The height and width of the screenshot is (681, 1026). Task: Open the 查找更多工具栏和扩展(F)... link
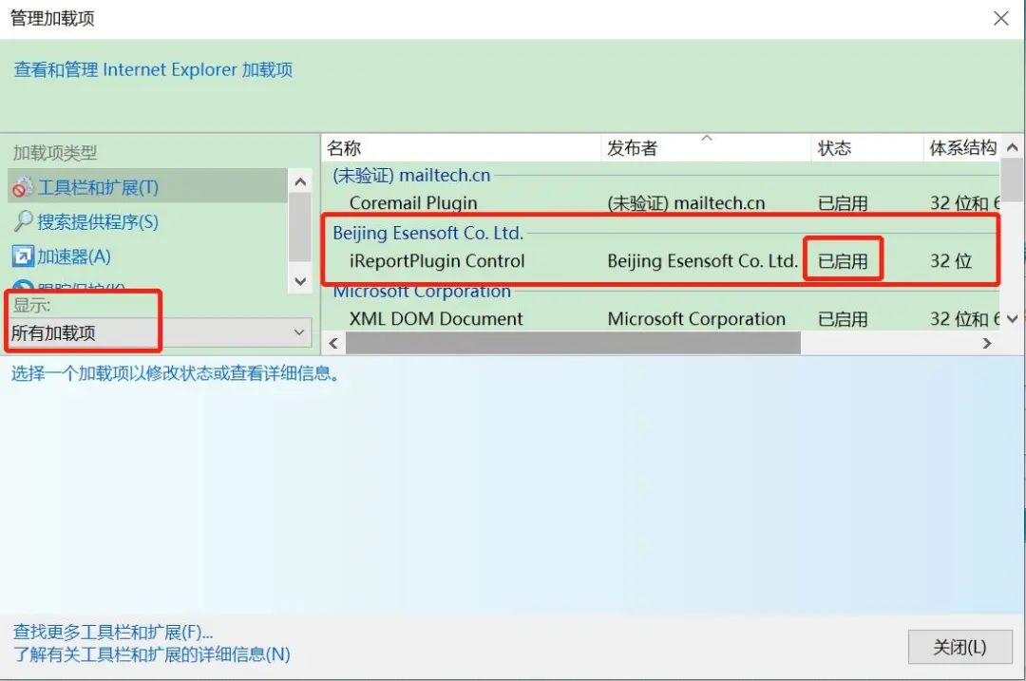click(x=113, y=632)
